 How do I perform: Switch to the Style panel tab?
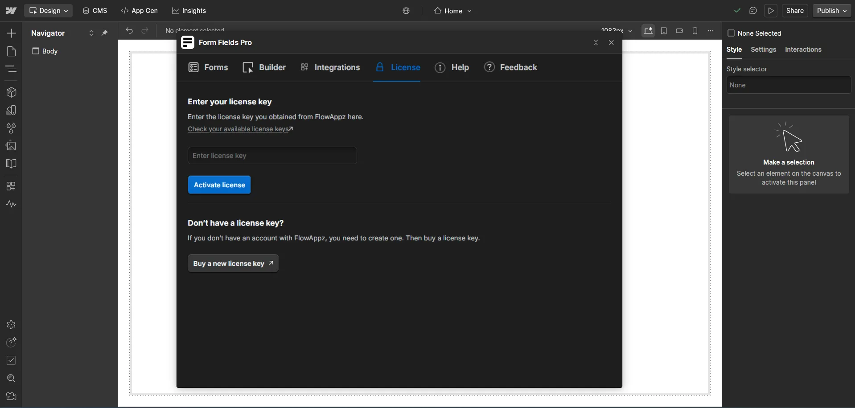point(734,49)
